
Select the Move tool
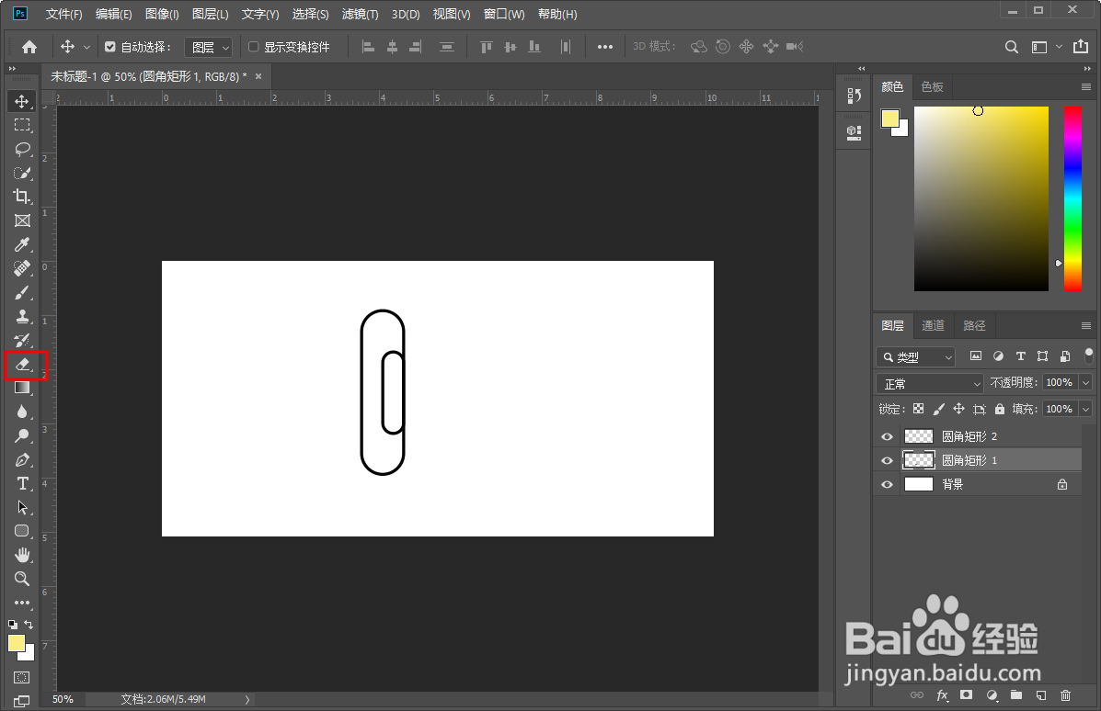click(x=22, y=101)
